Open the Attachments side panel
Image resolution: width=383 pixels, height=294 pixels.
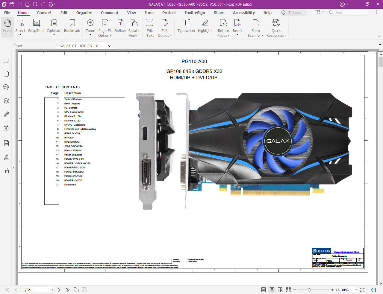point(6,114)
